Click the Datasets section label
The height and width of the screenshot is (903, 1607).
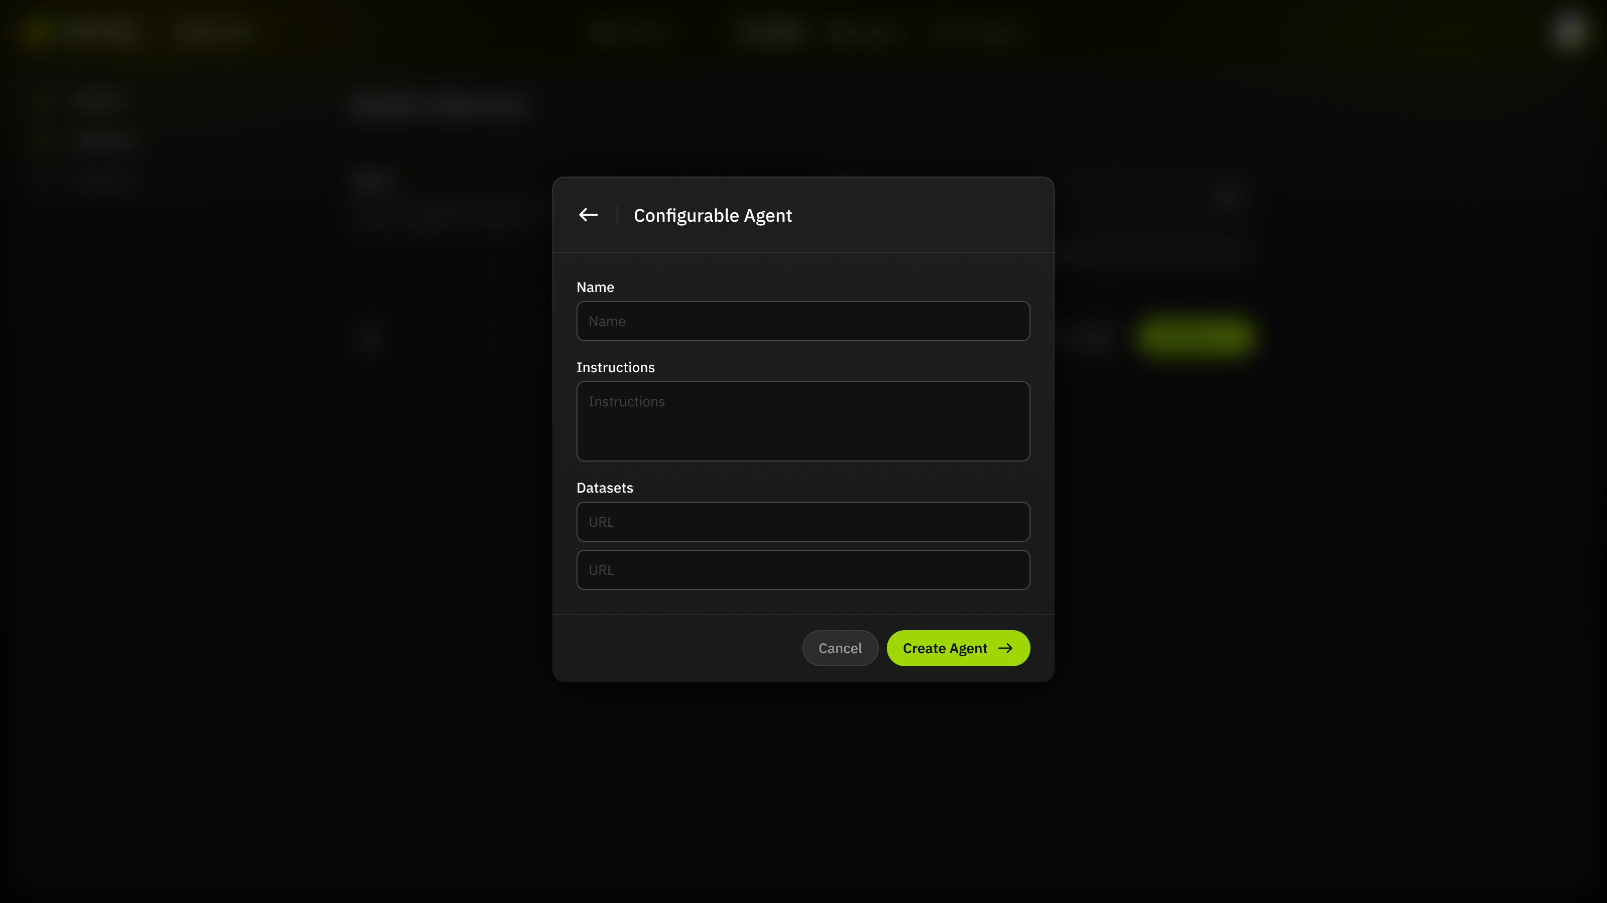point(604,488)
